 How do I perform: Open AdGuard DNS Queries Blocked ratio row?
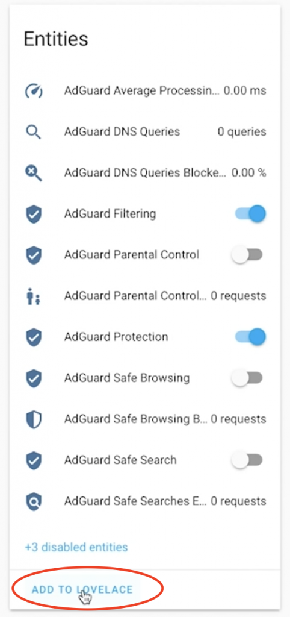click(x=145, y=173)
